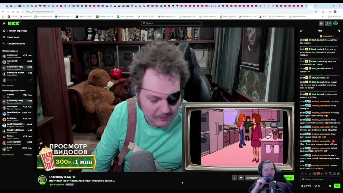The height and width of the screenshot is (193, 343).
Task: Click the green Чат send button
Action: click(x=337, y=186)
